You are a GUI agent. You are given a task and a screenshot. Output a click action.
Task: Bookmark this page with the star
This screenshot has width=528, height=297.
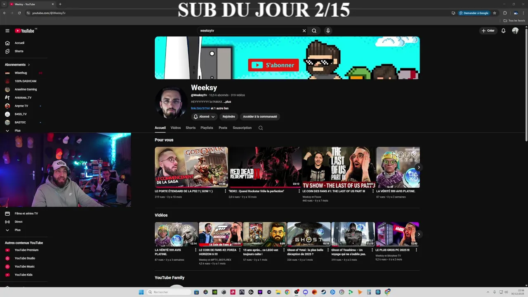[495, 13]
